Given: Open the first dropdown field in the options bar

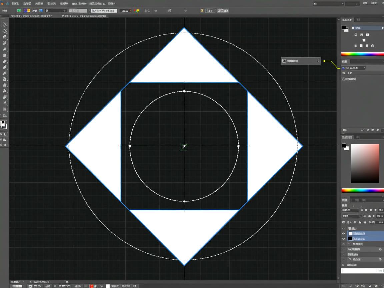Looking at the screenshot, I should point(56,11).
